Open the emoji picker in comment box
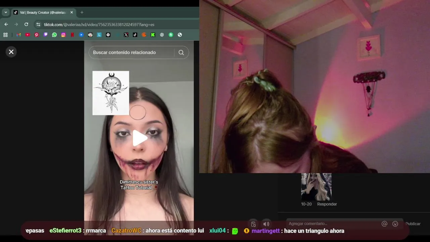430x242 pixels. pos(395,224)
